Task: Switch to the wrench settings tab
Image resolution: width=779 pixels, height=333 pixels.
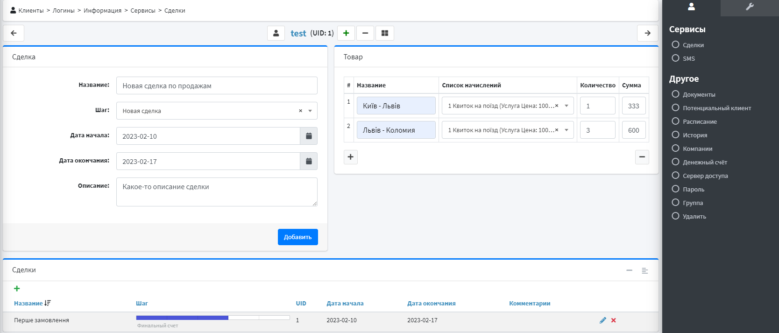Action: (x=750, y=7)
